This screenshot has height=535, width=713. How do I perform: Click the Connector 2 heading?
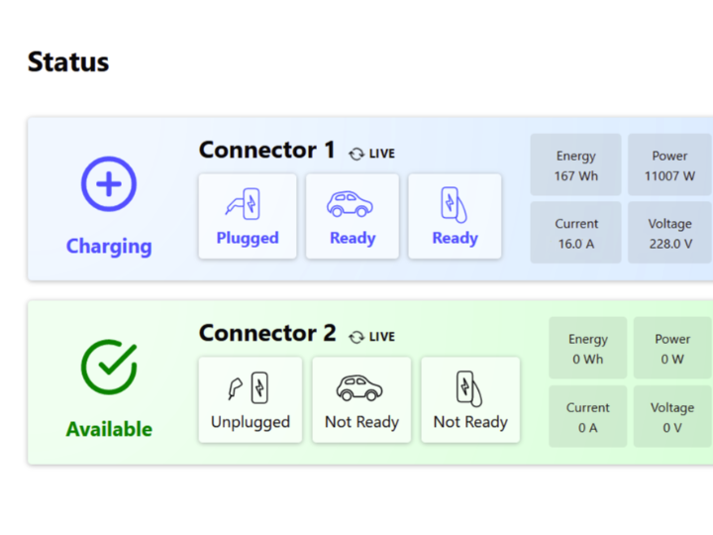[267, 334]
